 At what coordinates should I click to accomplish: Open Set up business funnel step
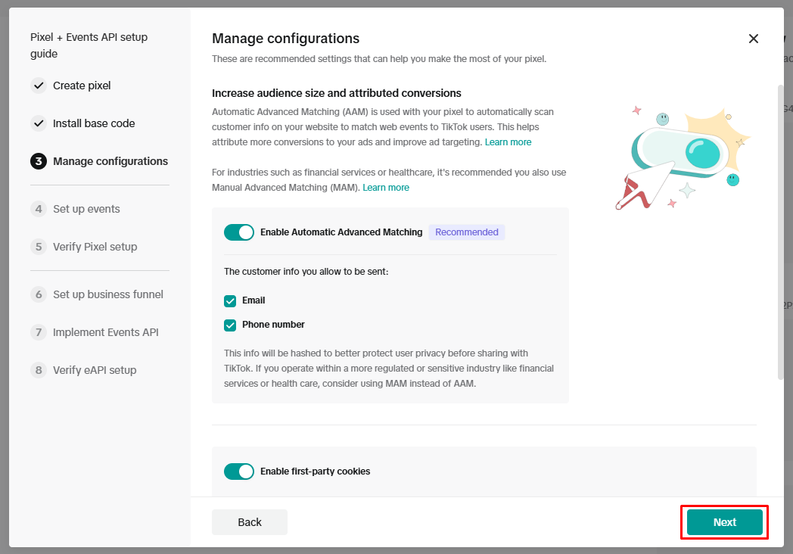click(x=107, y=294)
